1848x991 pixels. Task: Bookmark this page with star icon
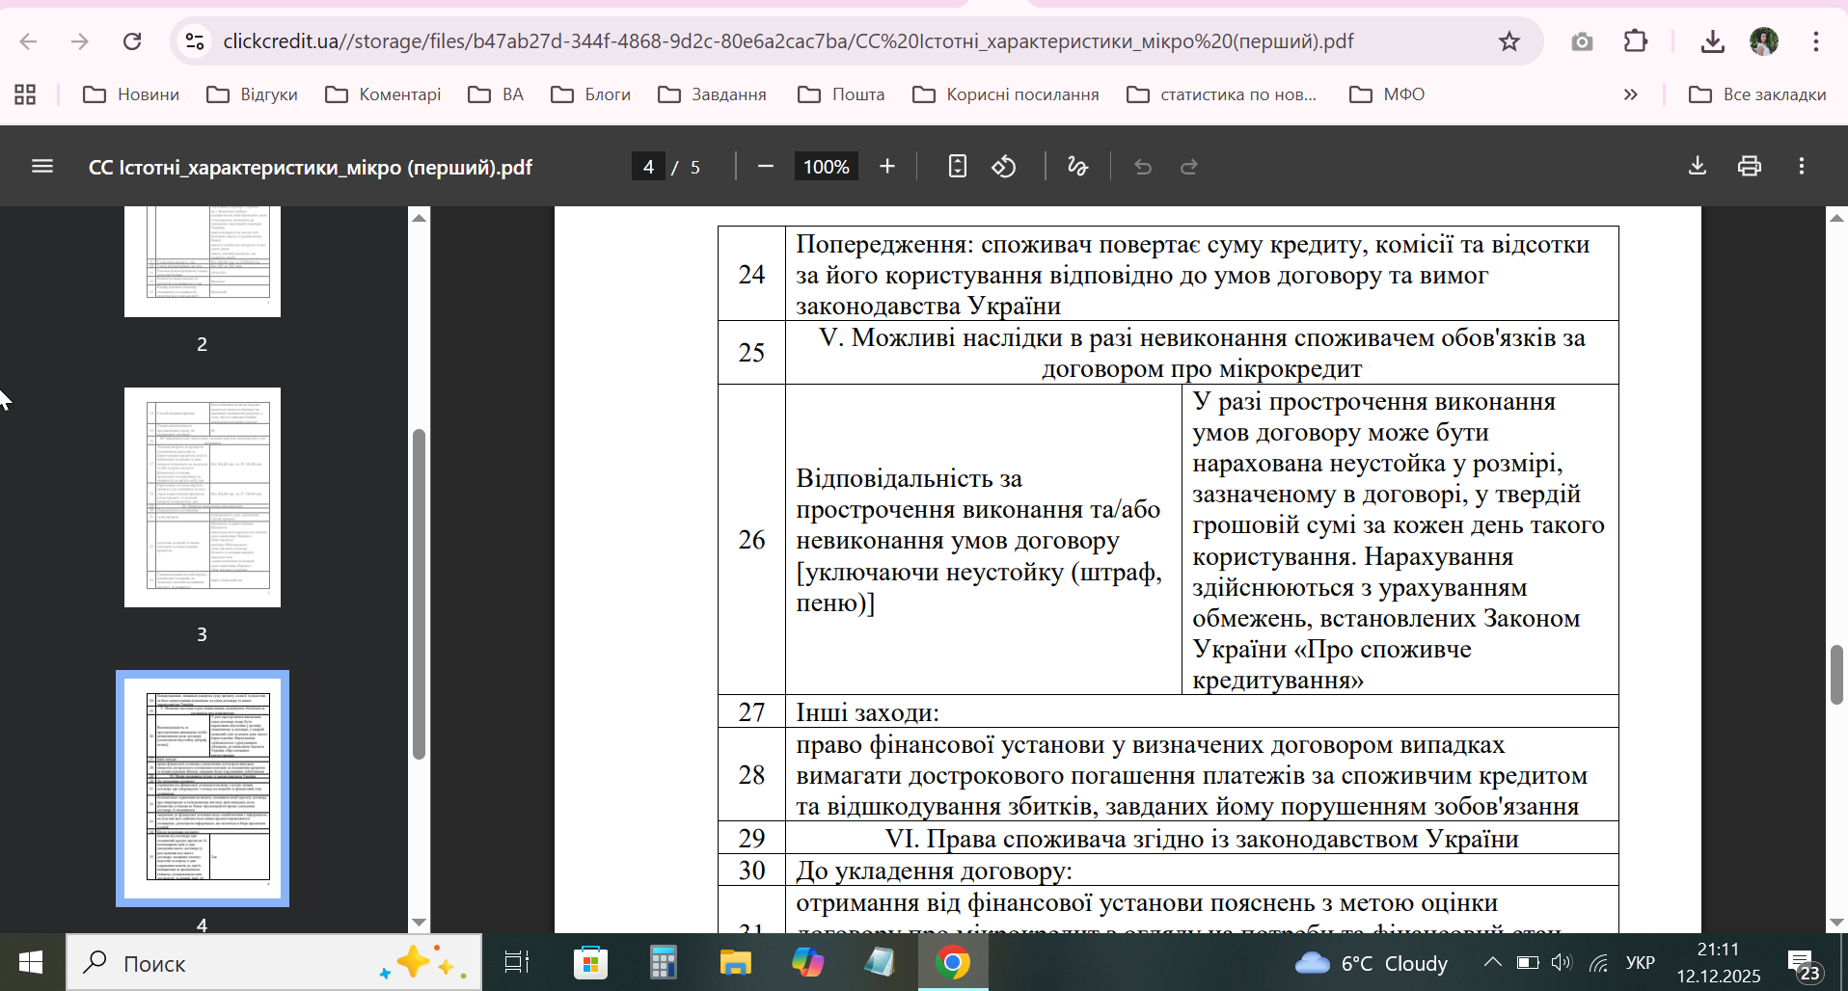pos(1508,41)
